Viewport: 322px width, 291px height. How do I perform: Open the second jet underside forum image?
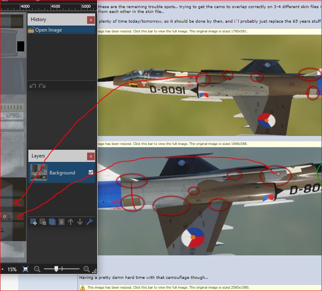click(210, 201)
